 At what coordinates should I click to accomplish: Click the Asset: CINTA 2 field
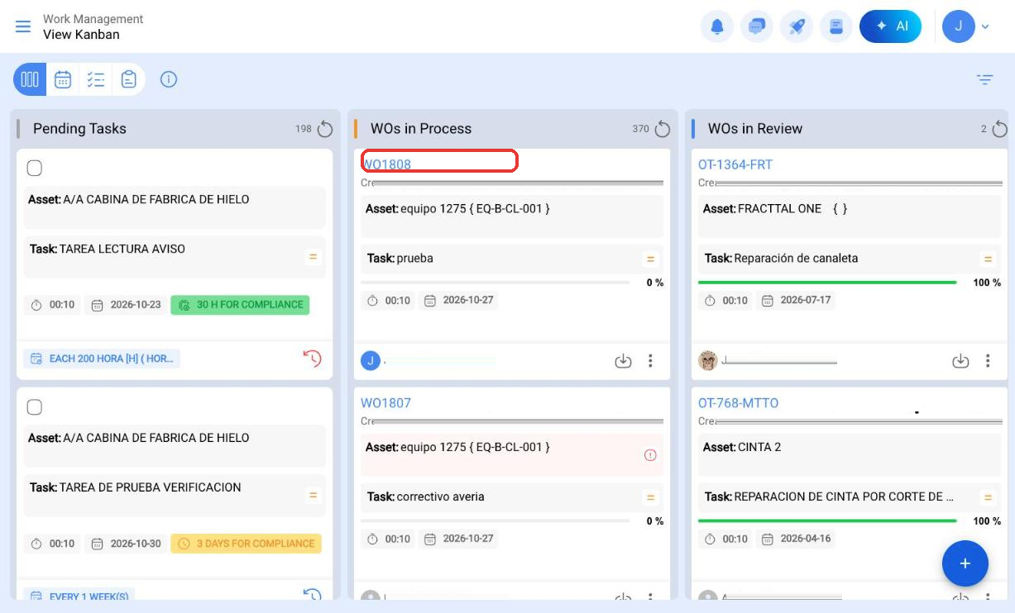pyautogui.click(x=850, y=455)
